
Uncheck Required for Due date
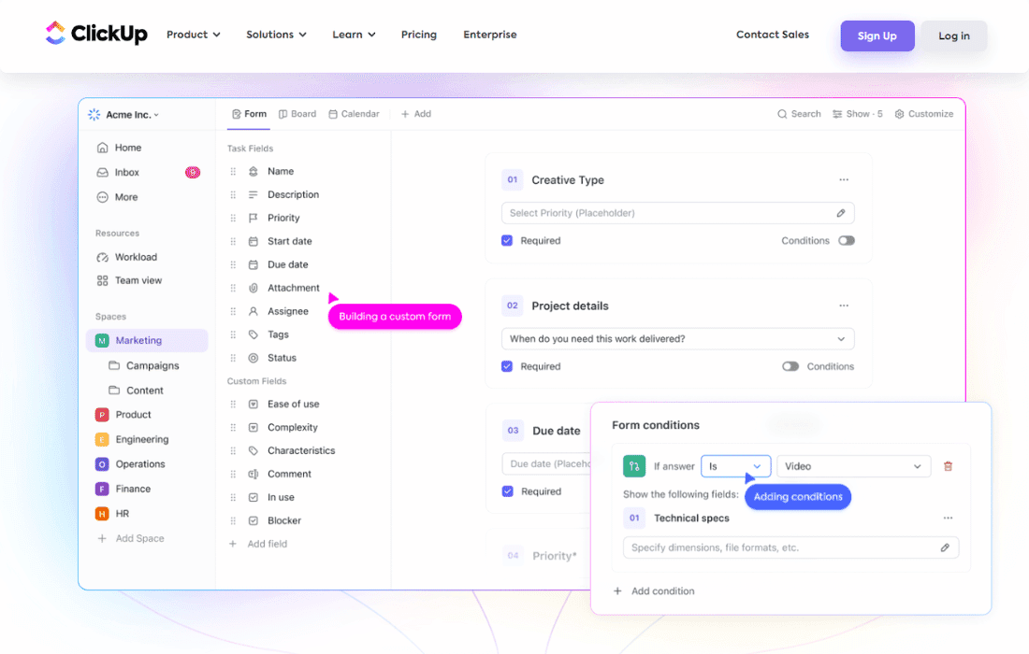click(507, 491)
